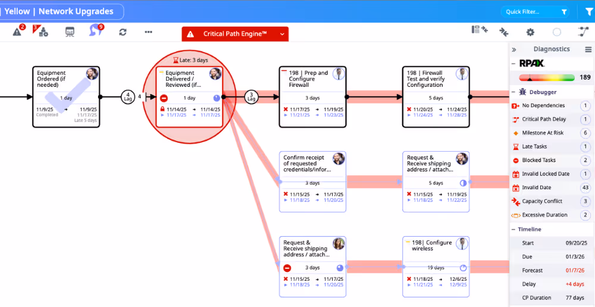Click the 4 Lag circle marker
Screen dimensions: 595x307
pos(128,97)
